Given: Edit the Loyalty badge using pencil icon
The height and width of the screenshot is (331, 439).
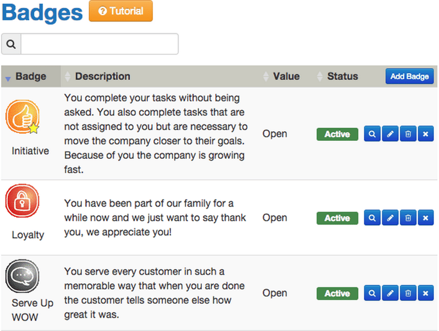Looking at the screenshot, I should [x=390, y=218].
